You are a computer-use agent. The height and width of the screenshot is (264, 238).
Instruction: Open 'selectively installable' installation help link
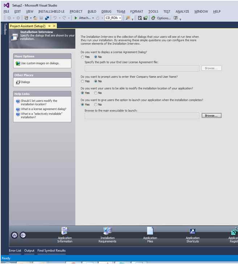point(42,116)
